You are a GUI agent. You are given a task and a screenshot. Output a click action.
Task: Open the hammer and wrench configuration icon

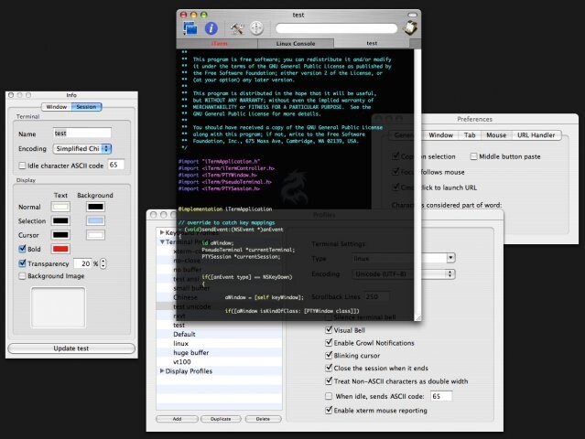[236, 28]
